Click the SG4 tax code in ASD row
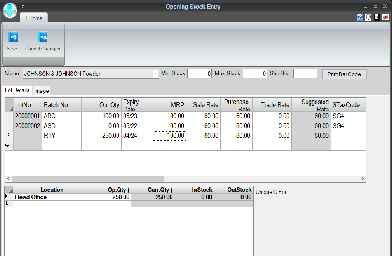 pyautogui.click(x=348, y=126)
